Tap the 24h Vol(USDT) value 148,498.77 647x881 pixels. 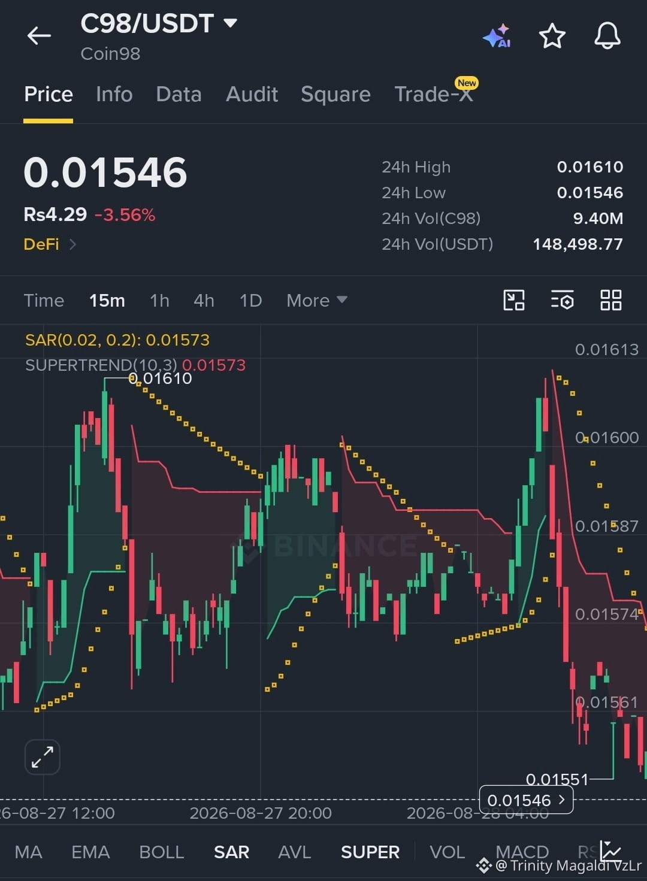(x=578, y=244)
